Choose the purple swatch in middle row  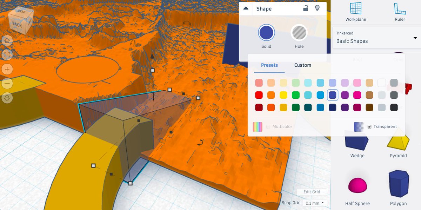pos(345,95)
